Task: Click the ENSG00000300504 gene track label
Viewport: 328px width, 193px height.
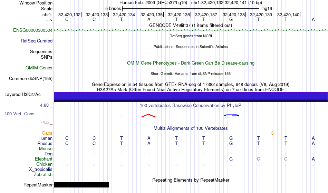Action: [x=33, y=30]
